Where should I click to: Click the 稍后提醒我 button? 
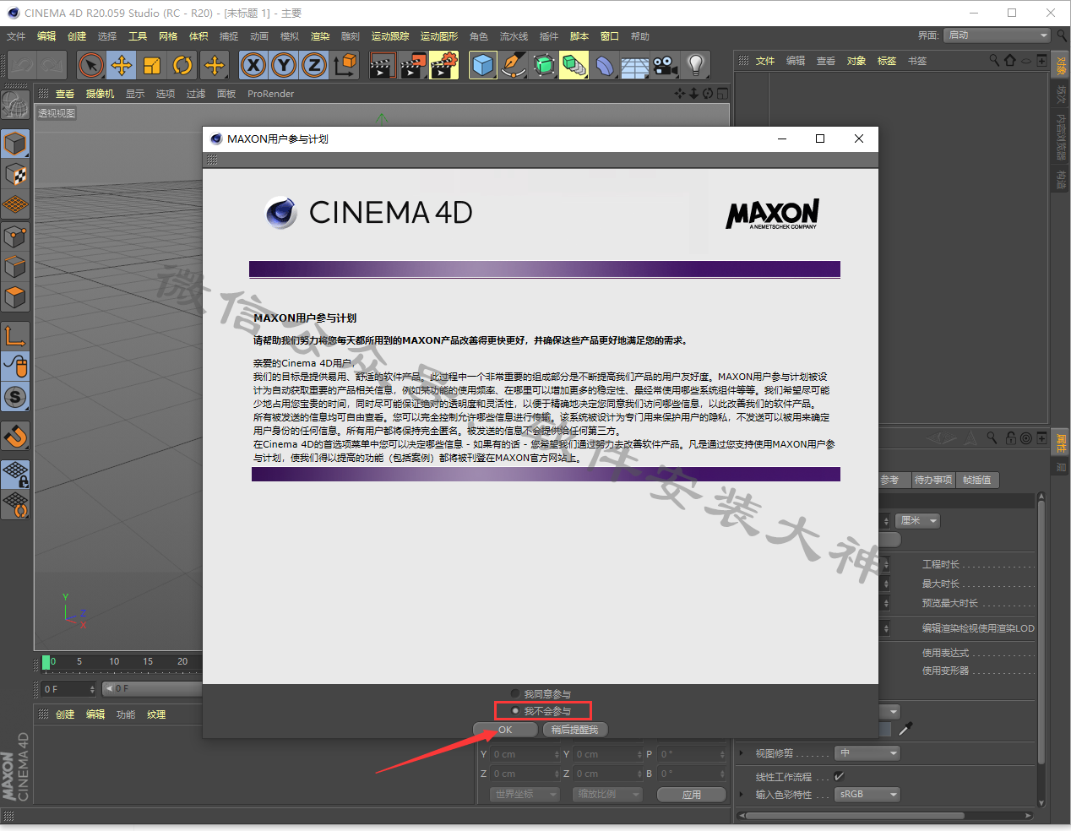pyautogui.click(x=574, y=730)
